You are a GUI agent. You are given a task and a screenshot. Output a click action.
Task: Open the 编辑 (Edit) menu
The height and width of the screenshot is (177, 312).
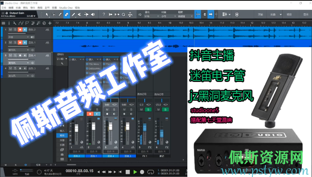coord(11,8)
